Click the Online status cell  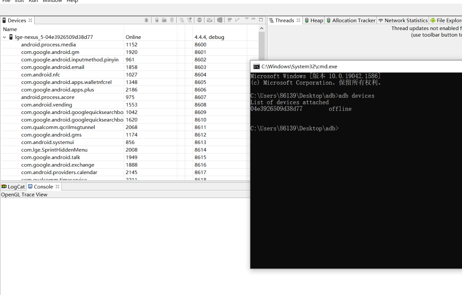point(133,37)
